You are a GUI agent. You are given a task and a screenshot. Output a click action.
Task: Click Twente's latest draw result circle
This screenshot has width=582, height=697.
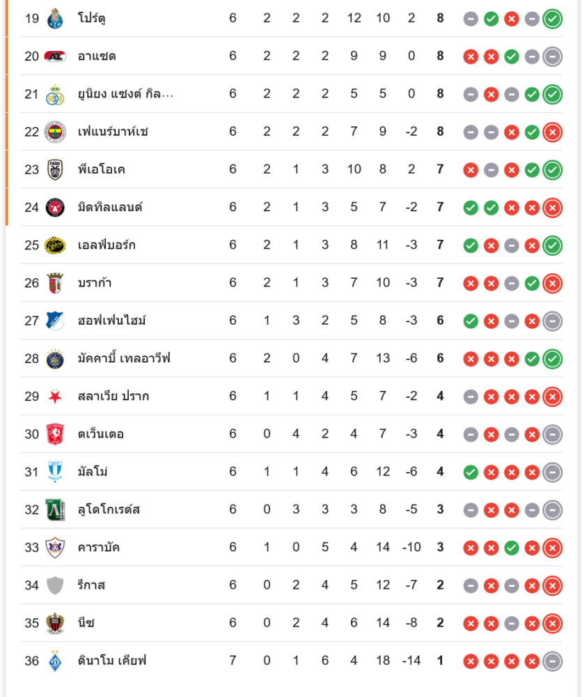click(553, 434)
